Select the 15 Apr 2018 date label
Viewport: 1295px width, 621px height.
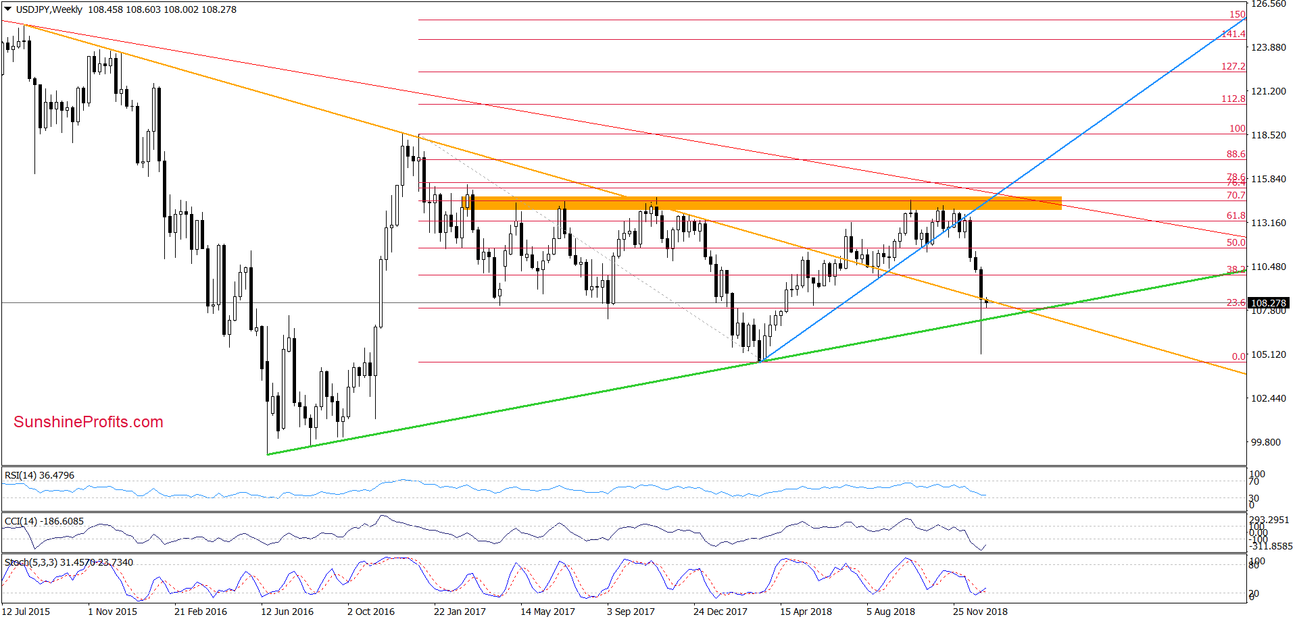(x=806, y=612)
